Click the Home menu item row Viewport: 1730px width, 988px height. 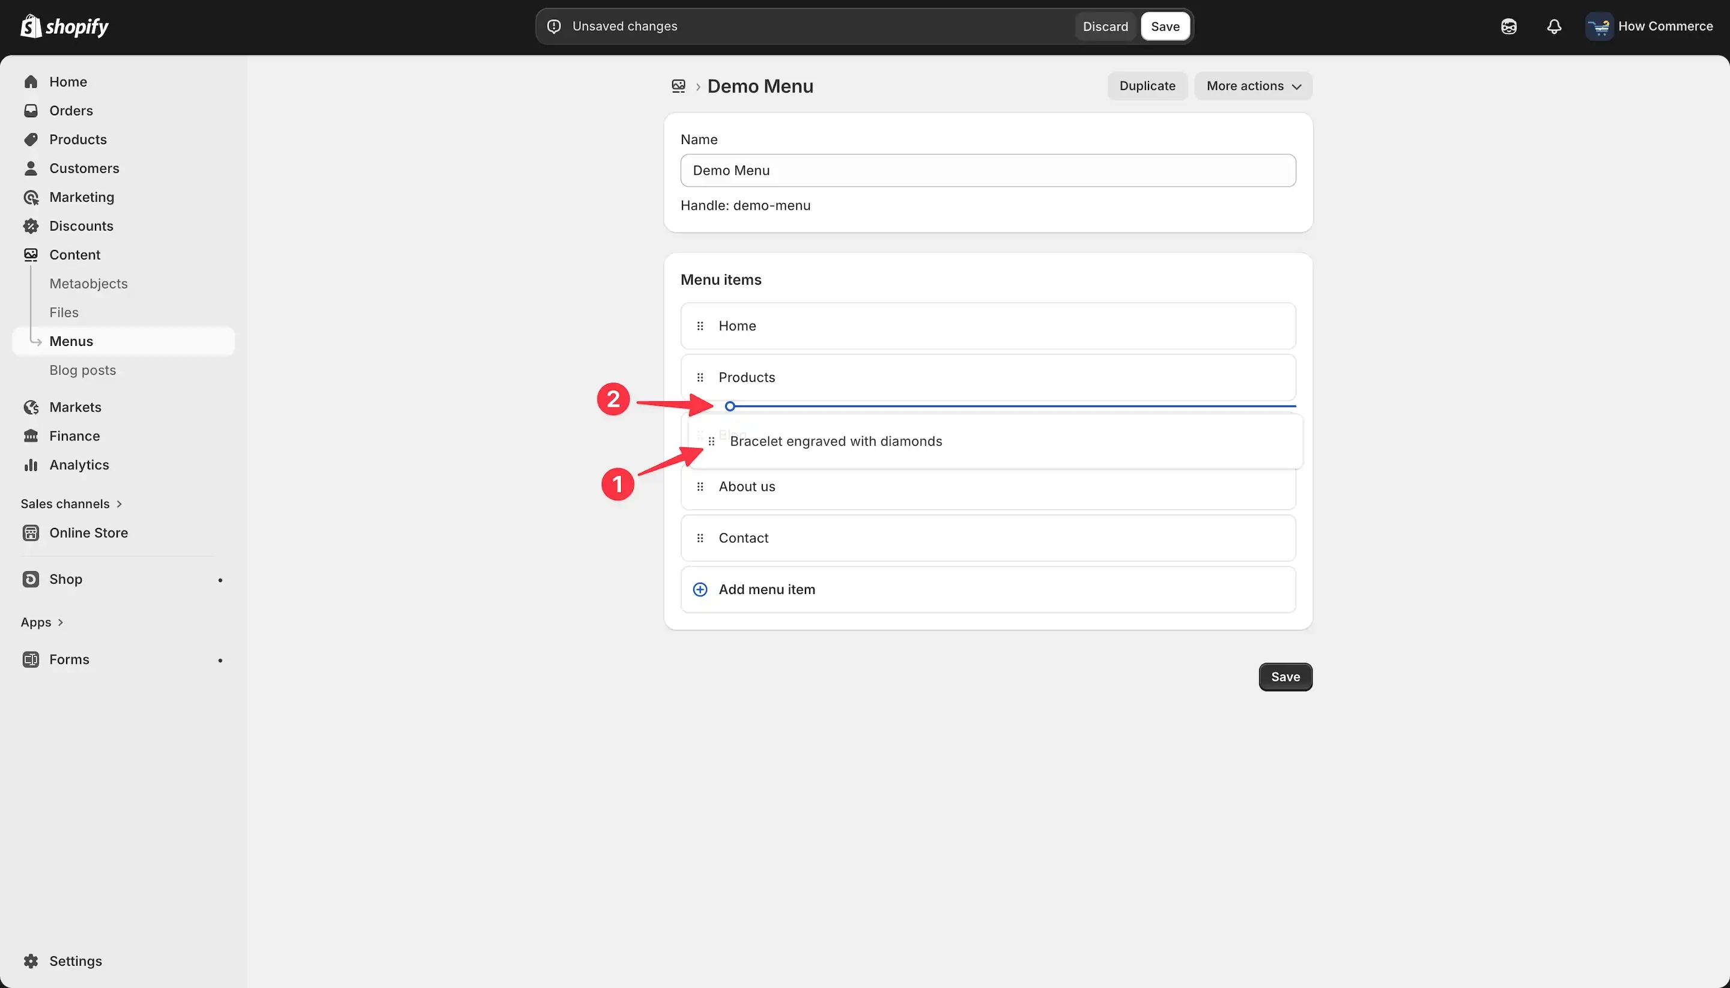pos(988,326)
